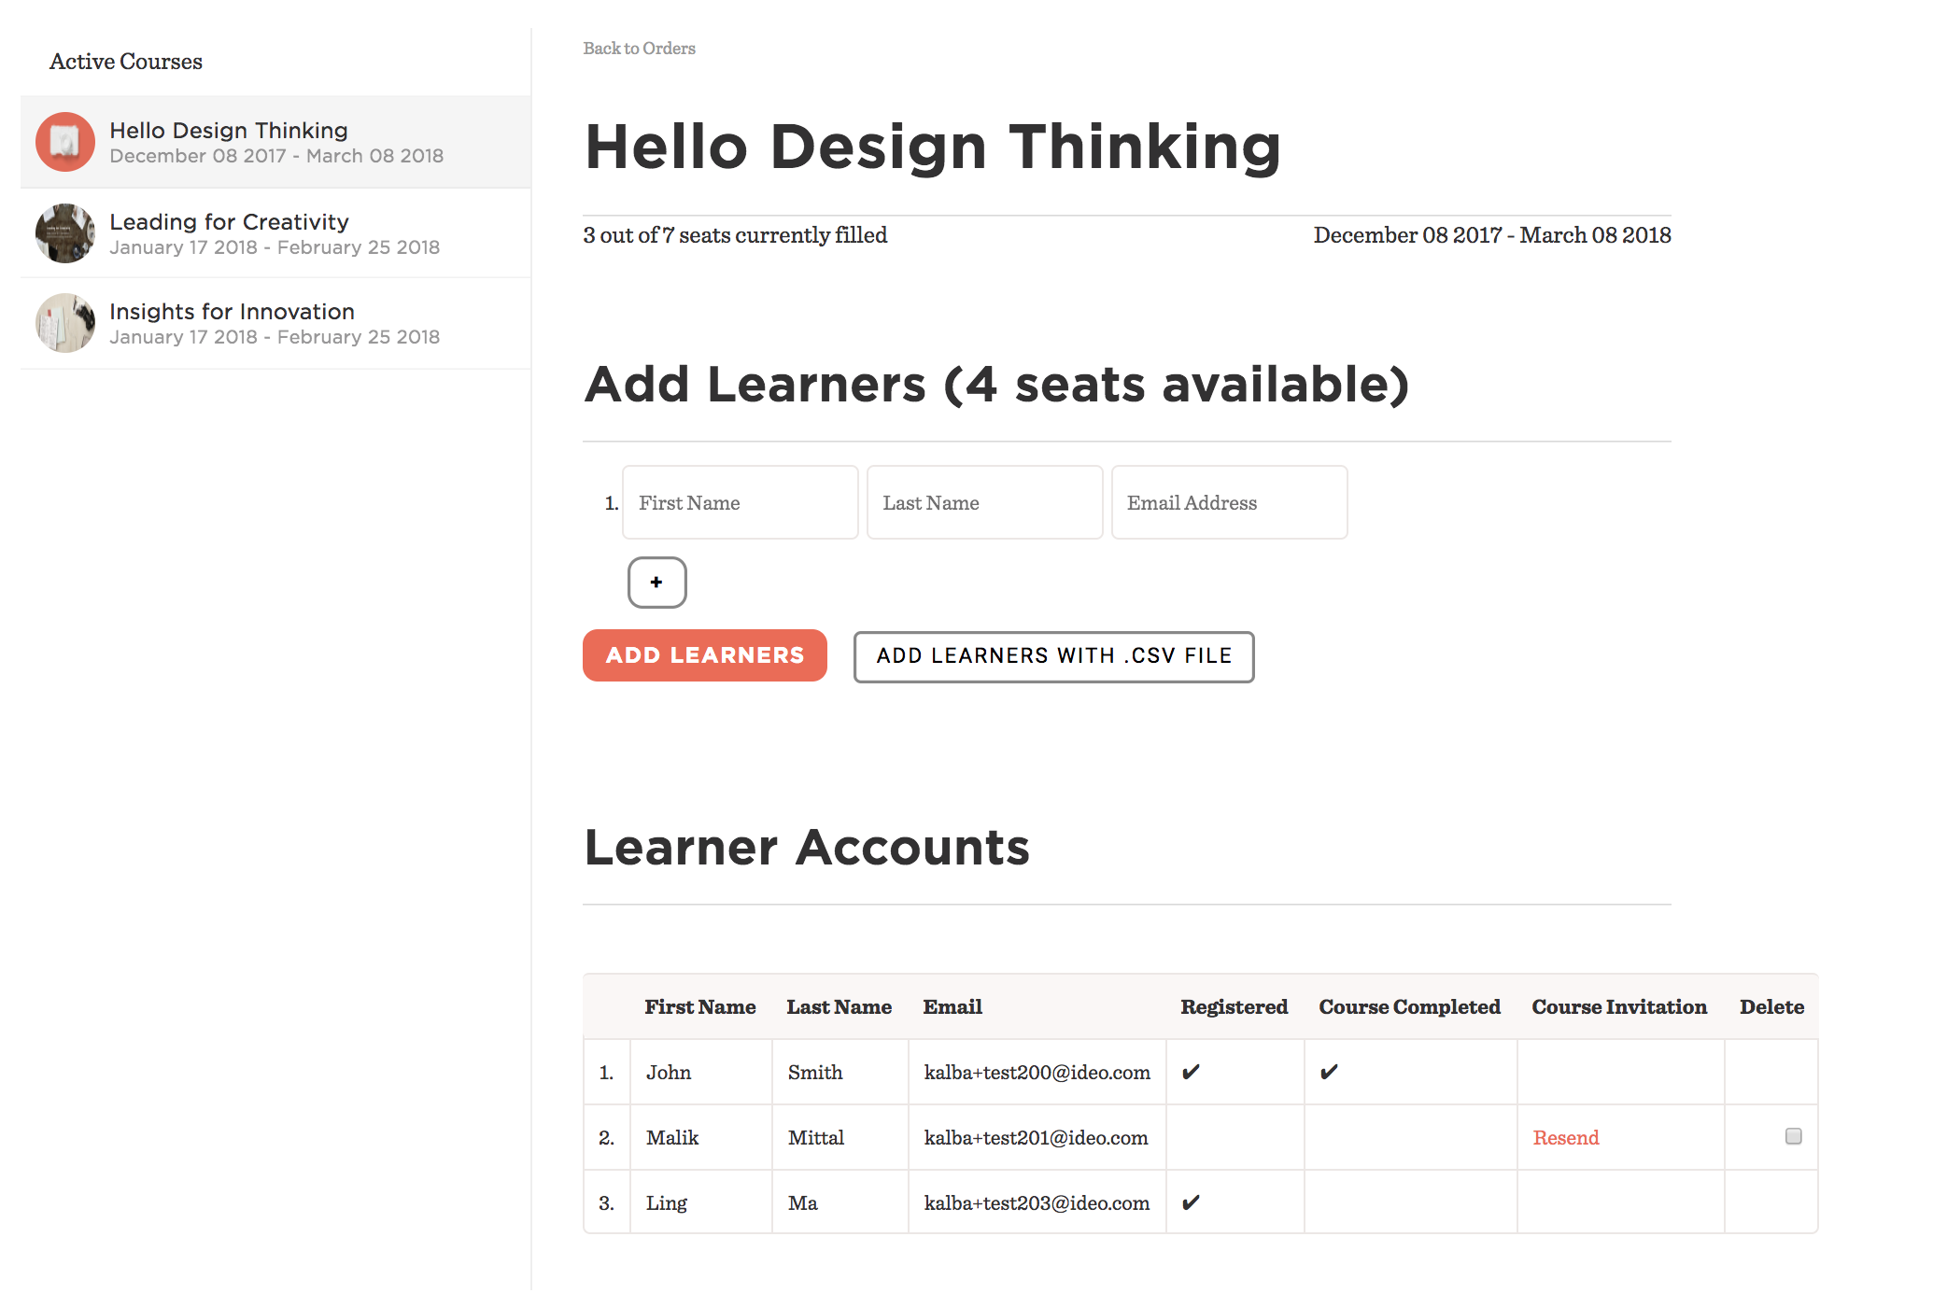1933x1307 pixels.
Task: Add another learner row with plus button
Action: pos(656,583)
